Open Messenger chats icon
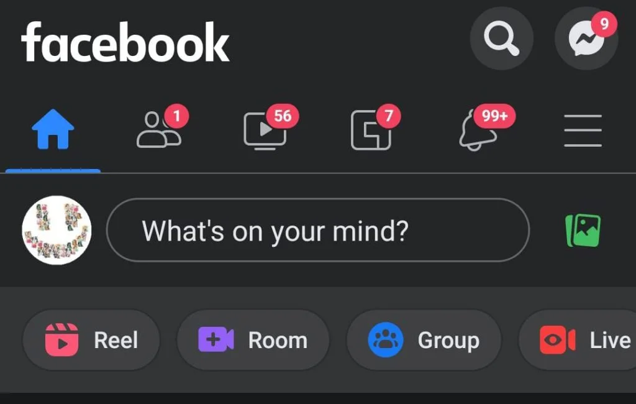Screen dimensions: 636x404 (586, 38)
